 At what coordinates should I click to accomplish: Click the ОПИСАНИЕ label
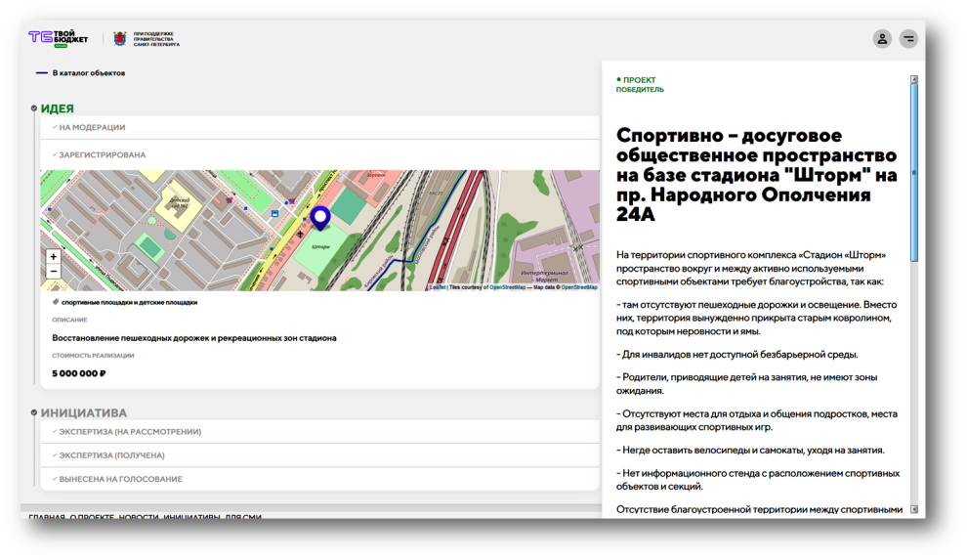[69, 320]
